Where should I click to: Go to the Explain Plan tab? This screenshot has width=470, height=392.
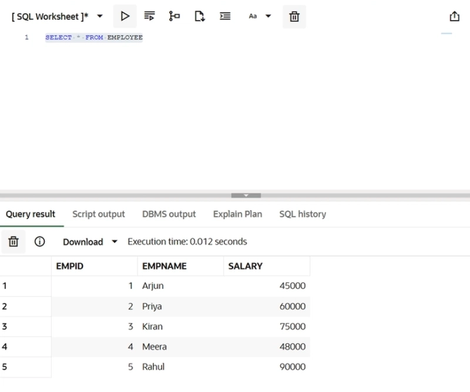pos(237,214)
